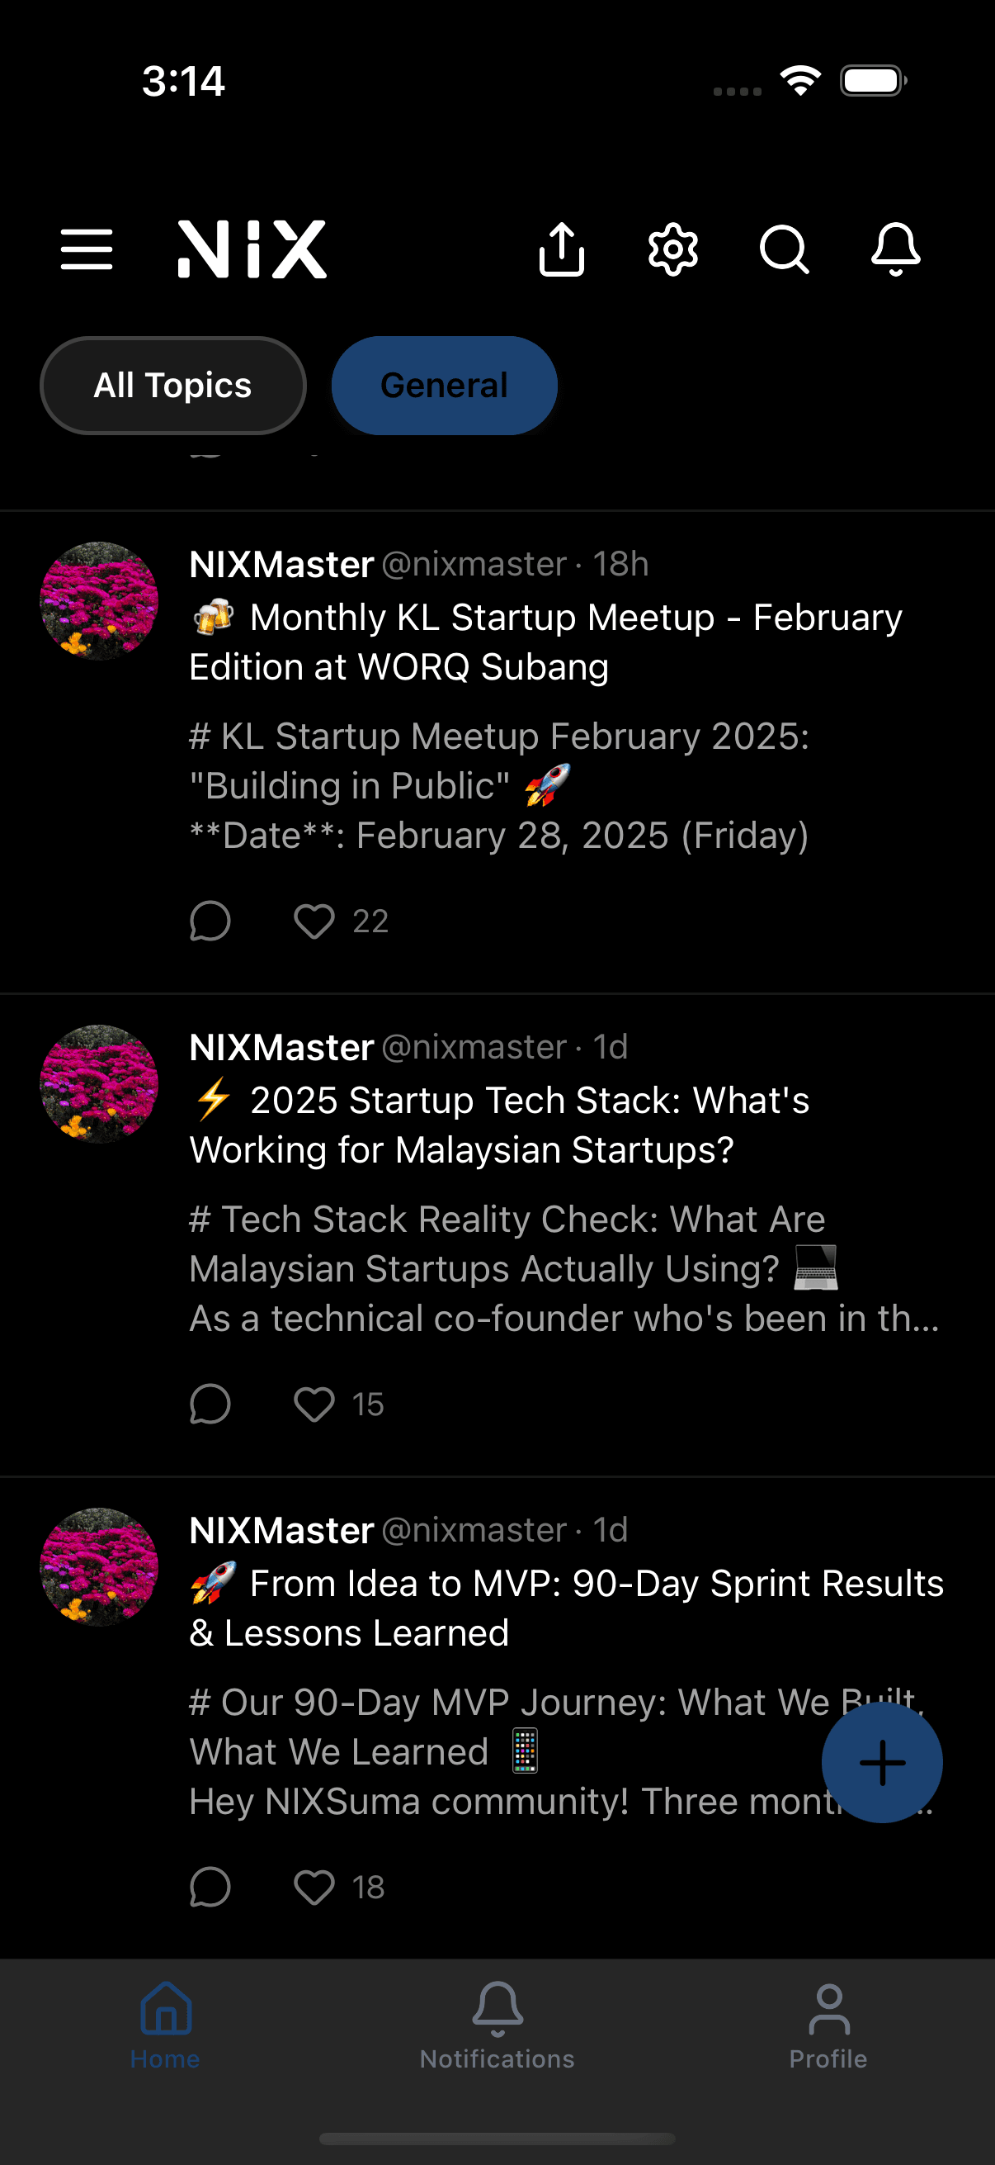Image resolution: width=995 pixels, height=2165 pixels.
Task: Select the All Topics filter pill
Action: click(172, 385)
